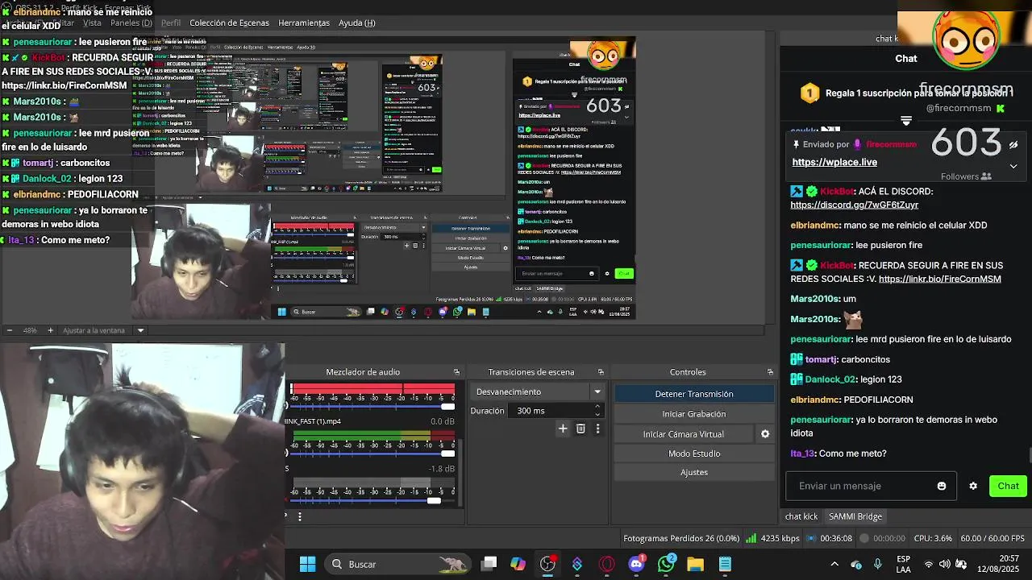Pop out the Mezclador de audio dock
The image size is (1032, 580).
click(x=456, y=372)
